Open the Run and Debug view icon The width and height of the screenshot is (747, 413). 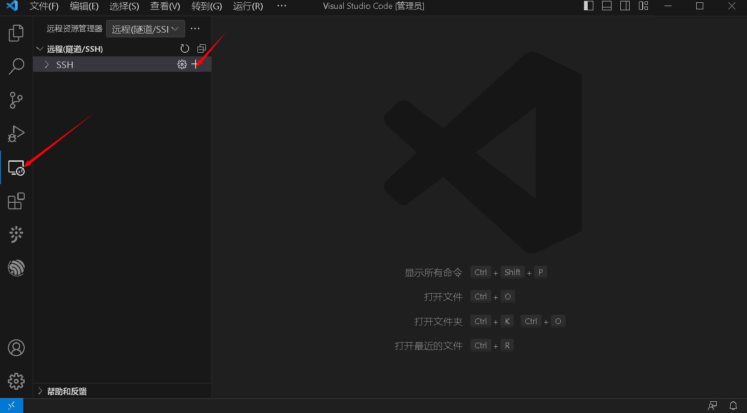pyautogui.click(x=16, y=134)
